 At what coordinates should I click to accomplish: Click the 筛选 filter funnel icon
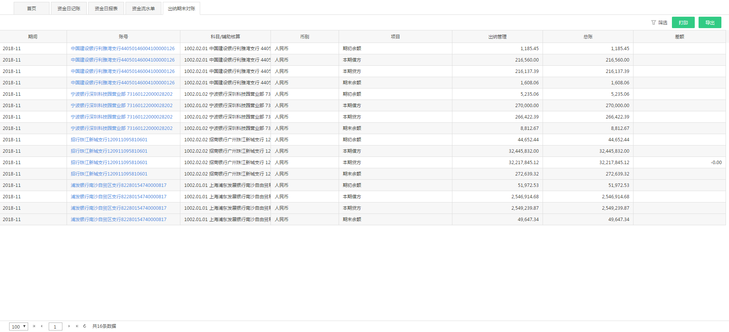pos(653,22)
